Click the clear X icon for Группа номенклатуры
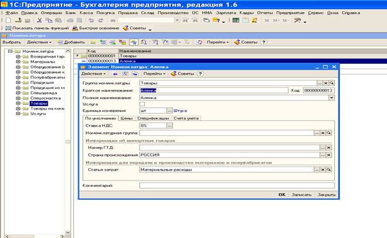The image size is (387, 238). (x=325, y=83)
